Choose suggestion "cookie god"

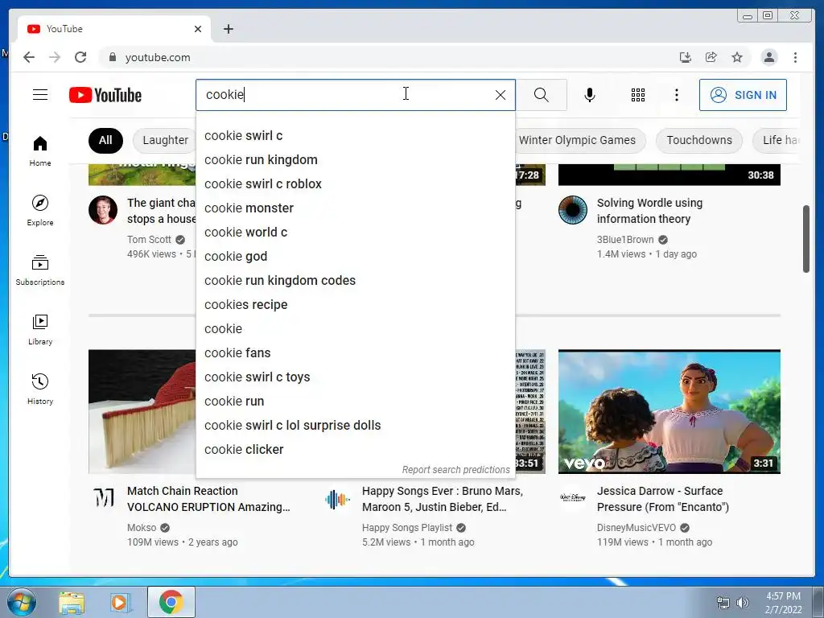(355, 257)
